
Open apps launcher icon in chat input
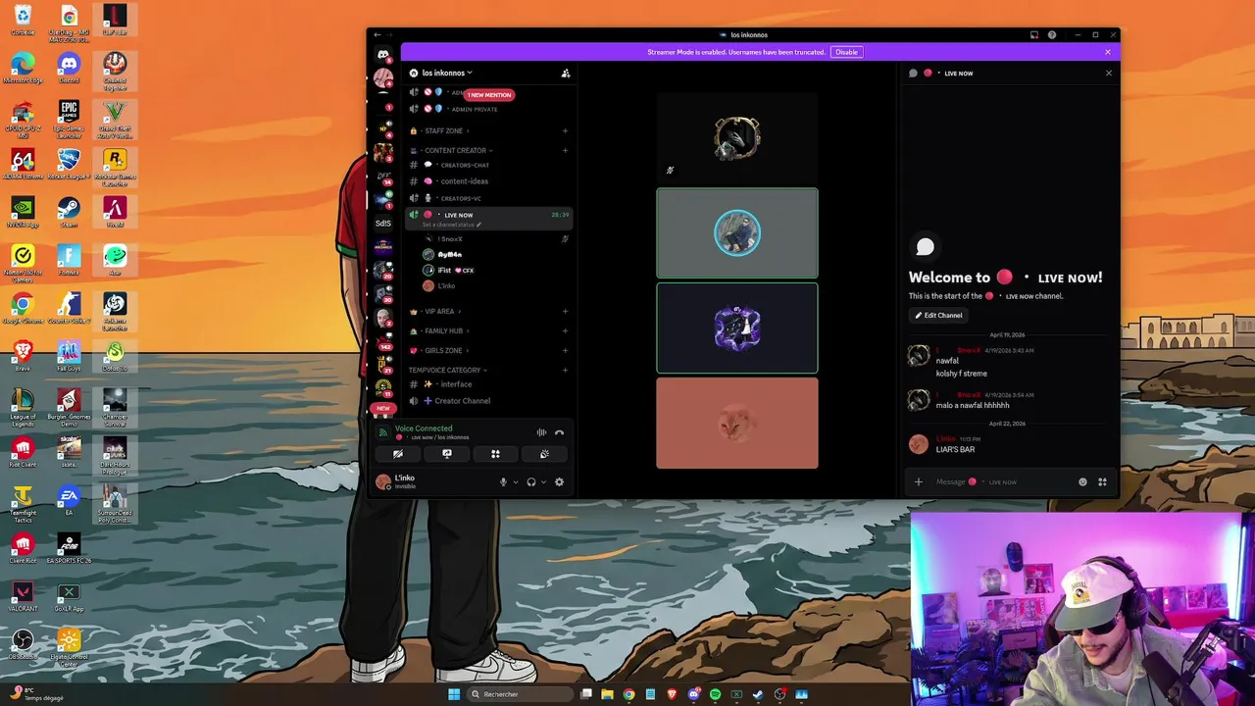coord(1102,481)
